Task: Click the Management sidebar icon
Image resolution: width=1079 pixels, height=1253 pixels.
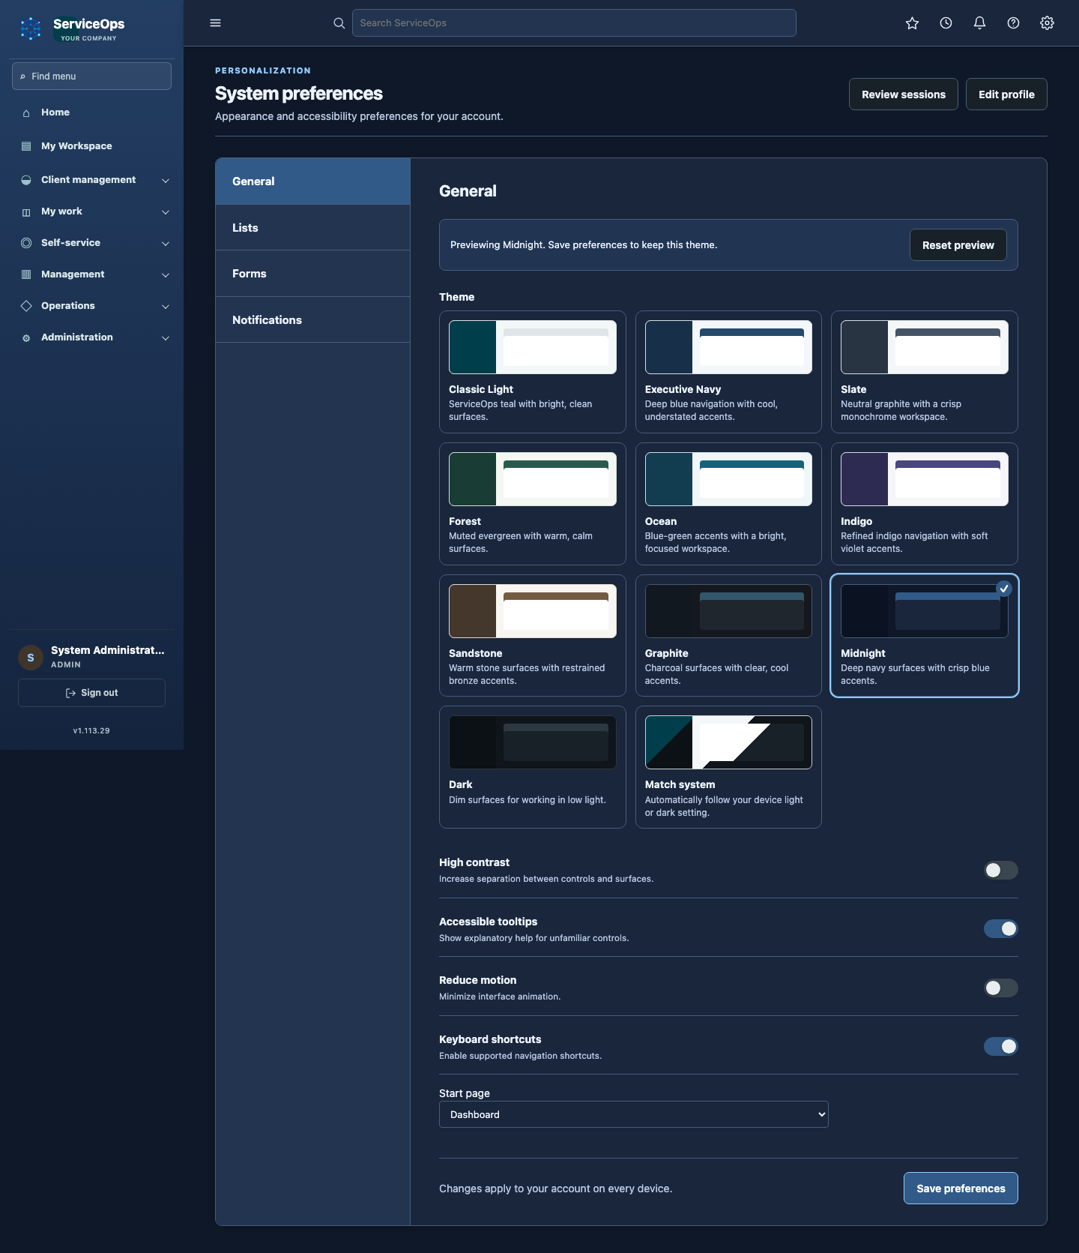Action: pyautogui.click(x=26, y=274)
